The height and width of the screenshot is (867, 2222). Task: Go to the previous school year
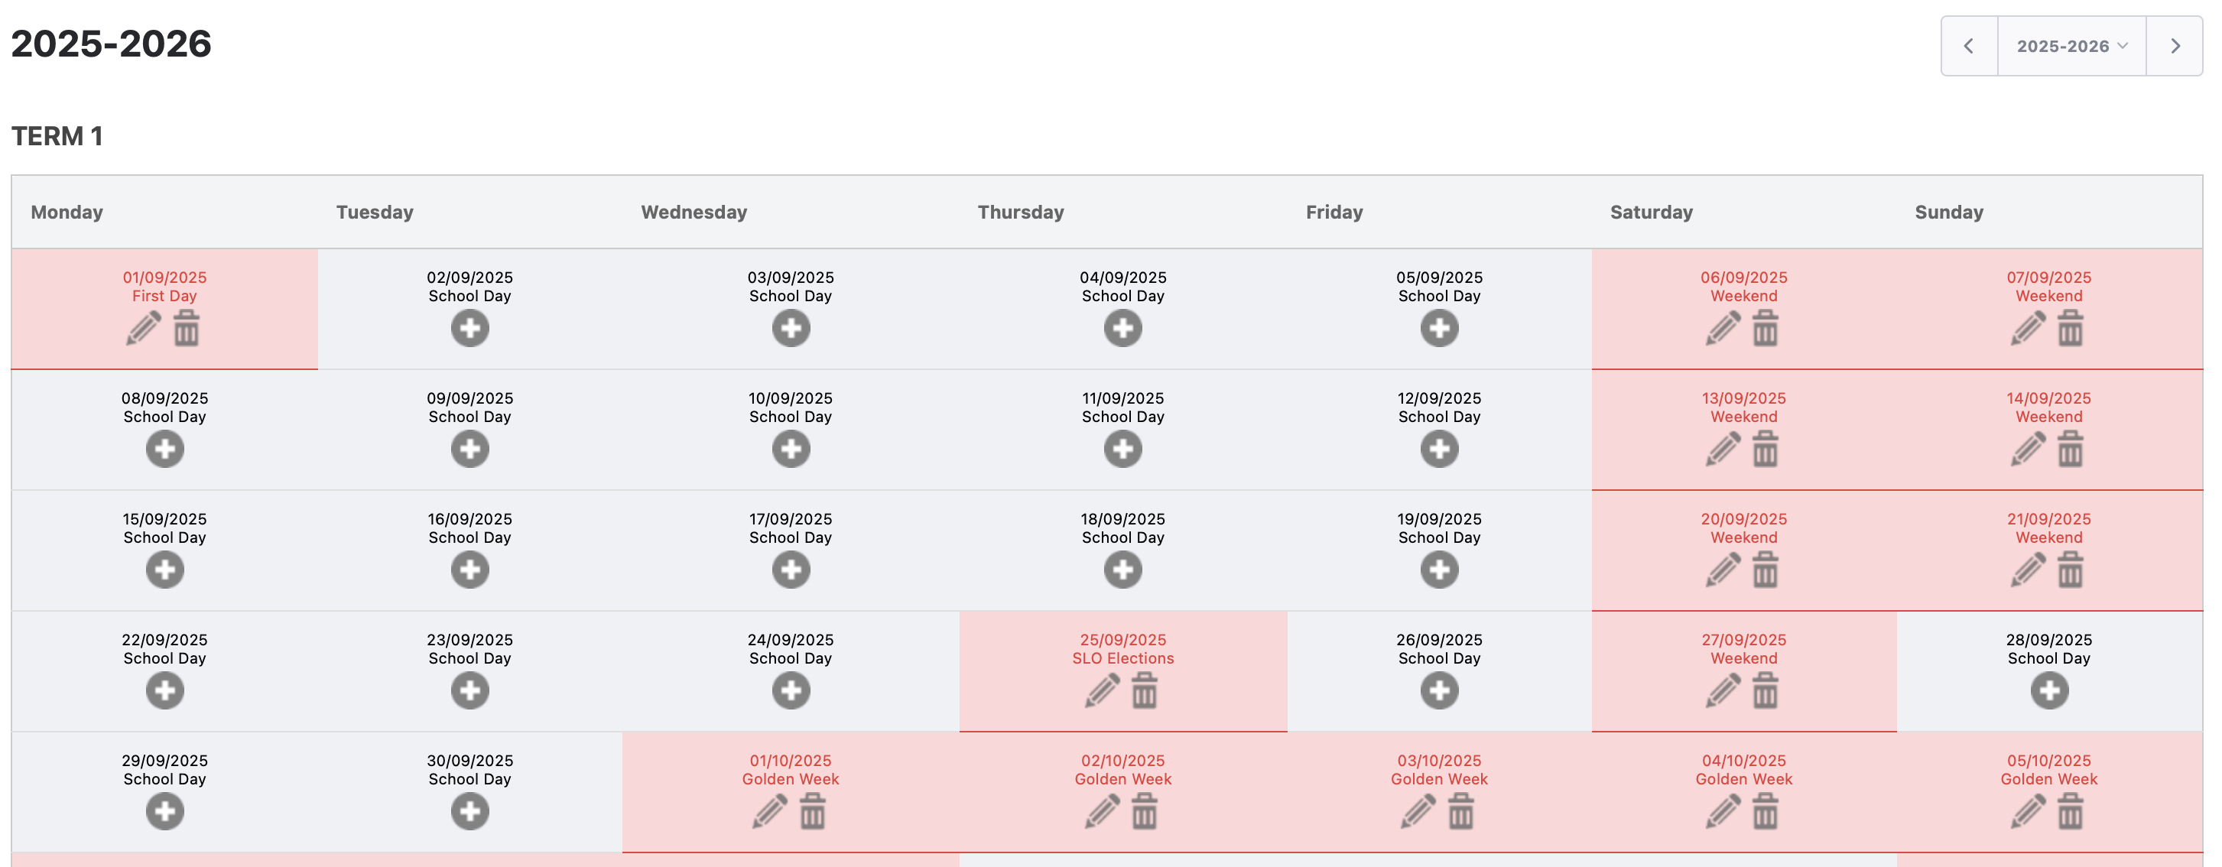(1968, 47)
